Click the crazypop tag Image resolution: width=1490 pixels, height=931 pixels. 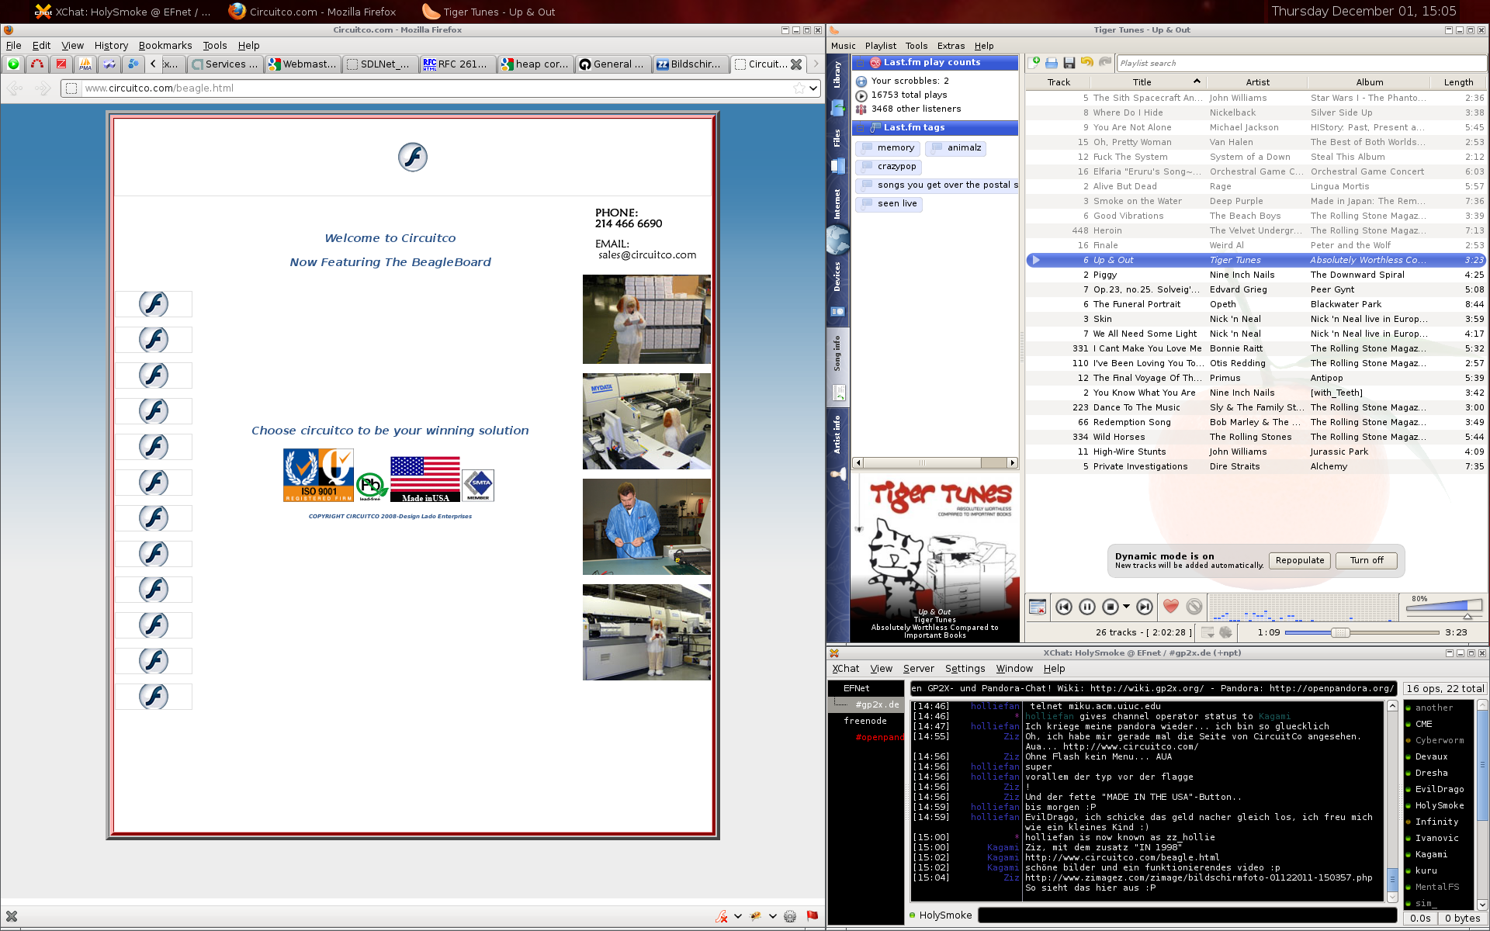click(889, 167)
